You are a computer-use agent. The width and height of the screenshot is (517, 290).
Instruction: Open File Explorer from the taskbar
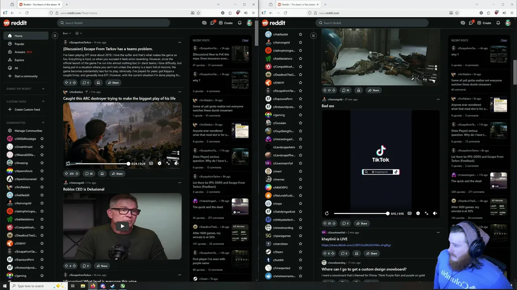point(83,286)
